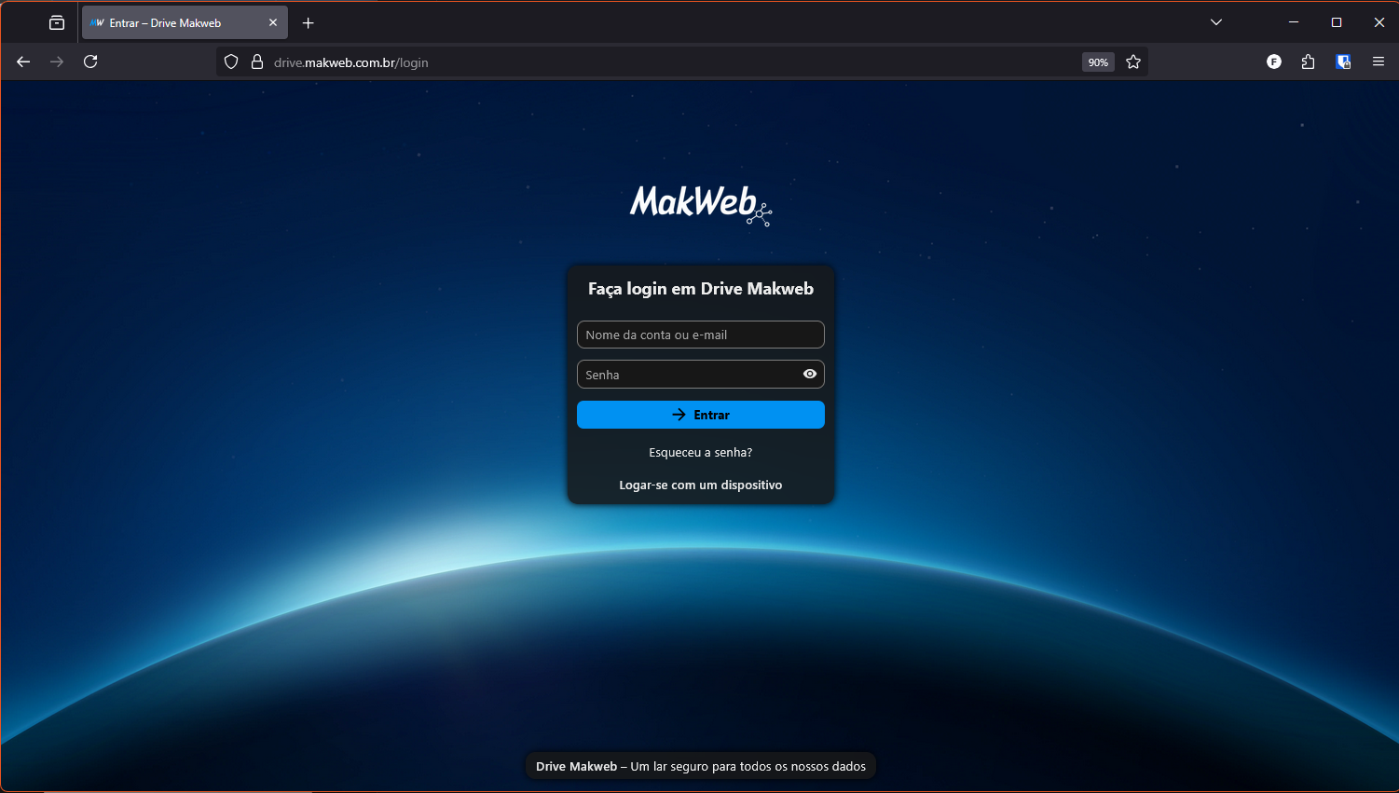Expand the list all tabs chevron
Image resolution: width=1399 pixels, height=793 pixels.
[x=1216, y=22]
